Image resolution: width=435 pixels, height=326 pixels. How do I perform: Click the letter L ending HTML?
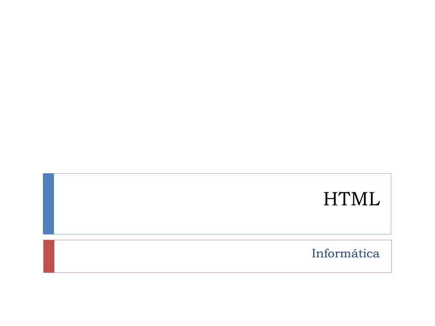[x=375, y=199]
